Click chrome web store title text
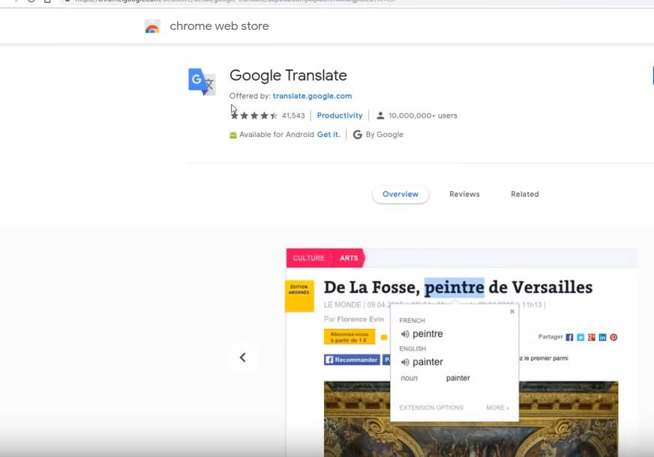The height and width of the screenshot is (457, 654). (x=219, y=25)
